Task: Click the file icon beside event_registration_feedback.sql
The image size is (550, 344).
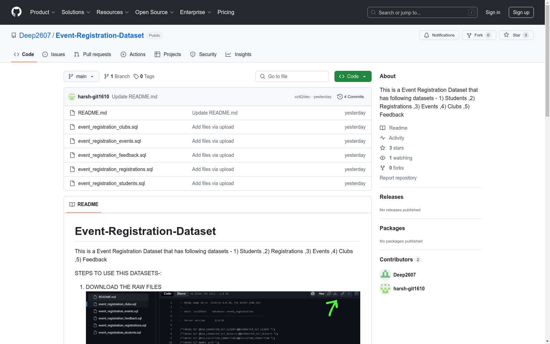Action: (x=72, y=155)
